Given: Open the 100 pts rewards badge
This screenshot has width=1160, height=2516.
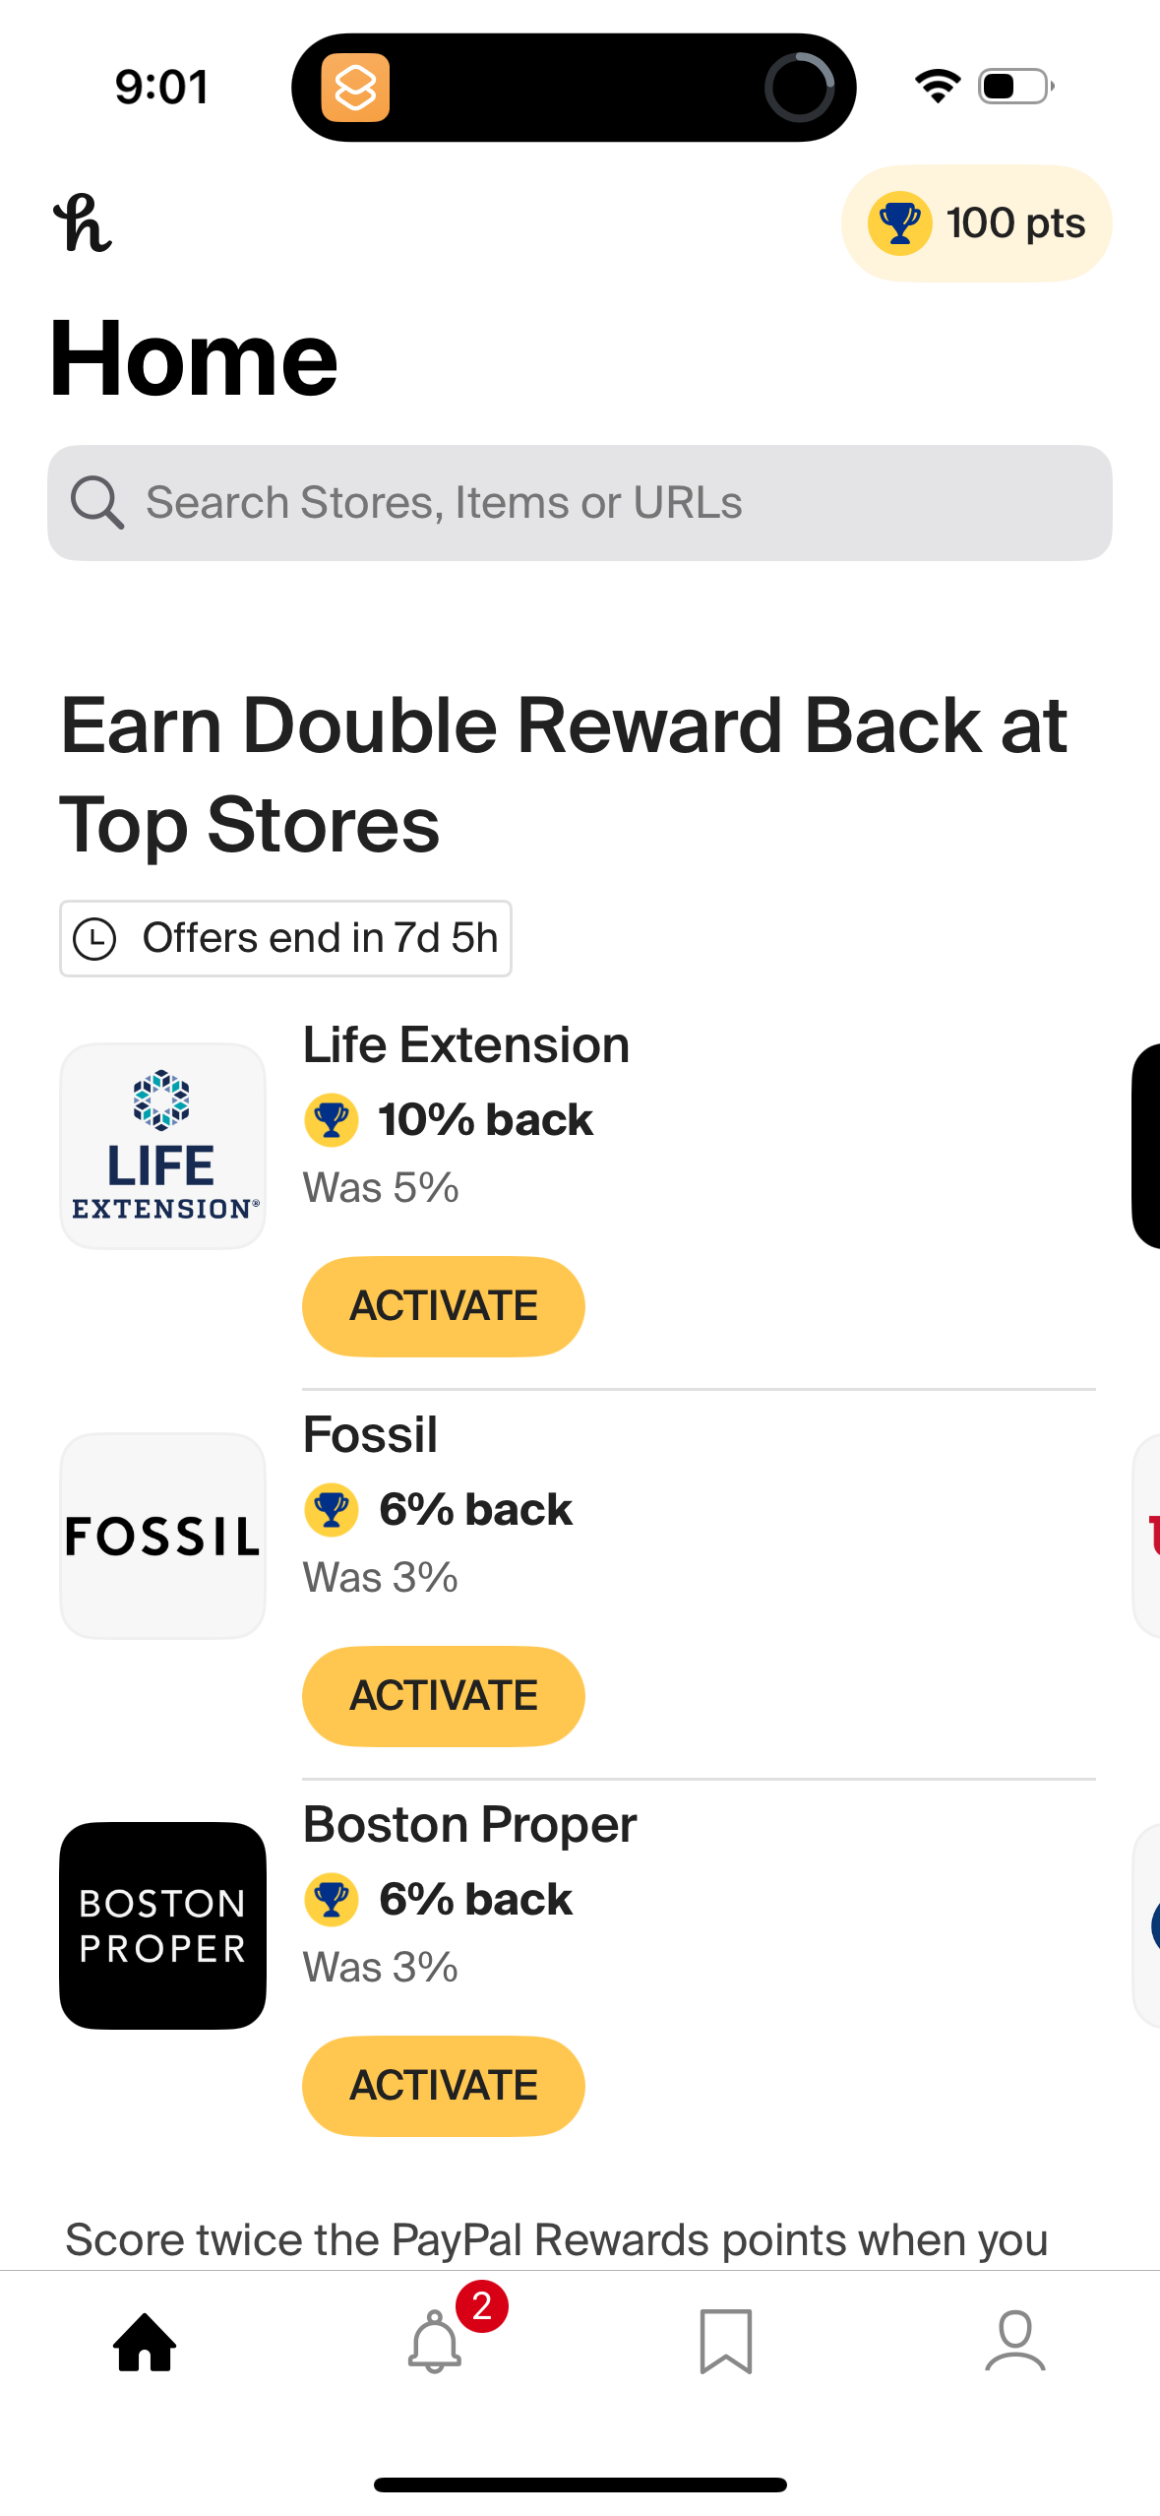Looking at the screenshot, I should [976, 223].
